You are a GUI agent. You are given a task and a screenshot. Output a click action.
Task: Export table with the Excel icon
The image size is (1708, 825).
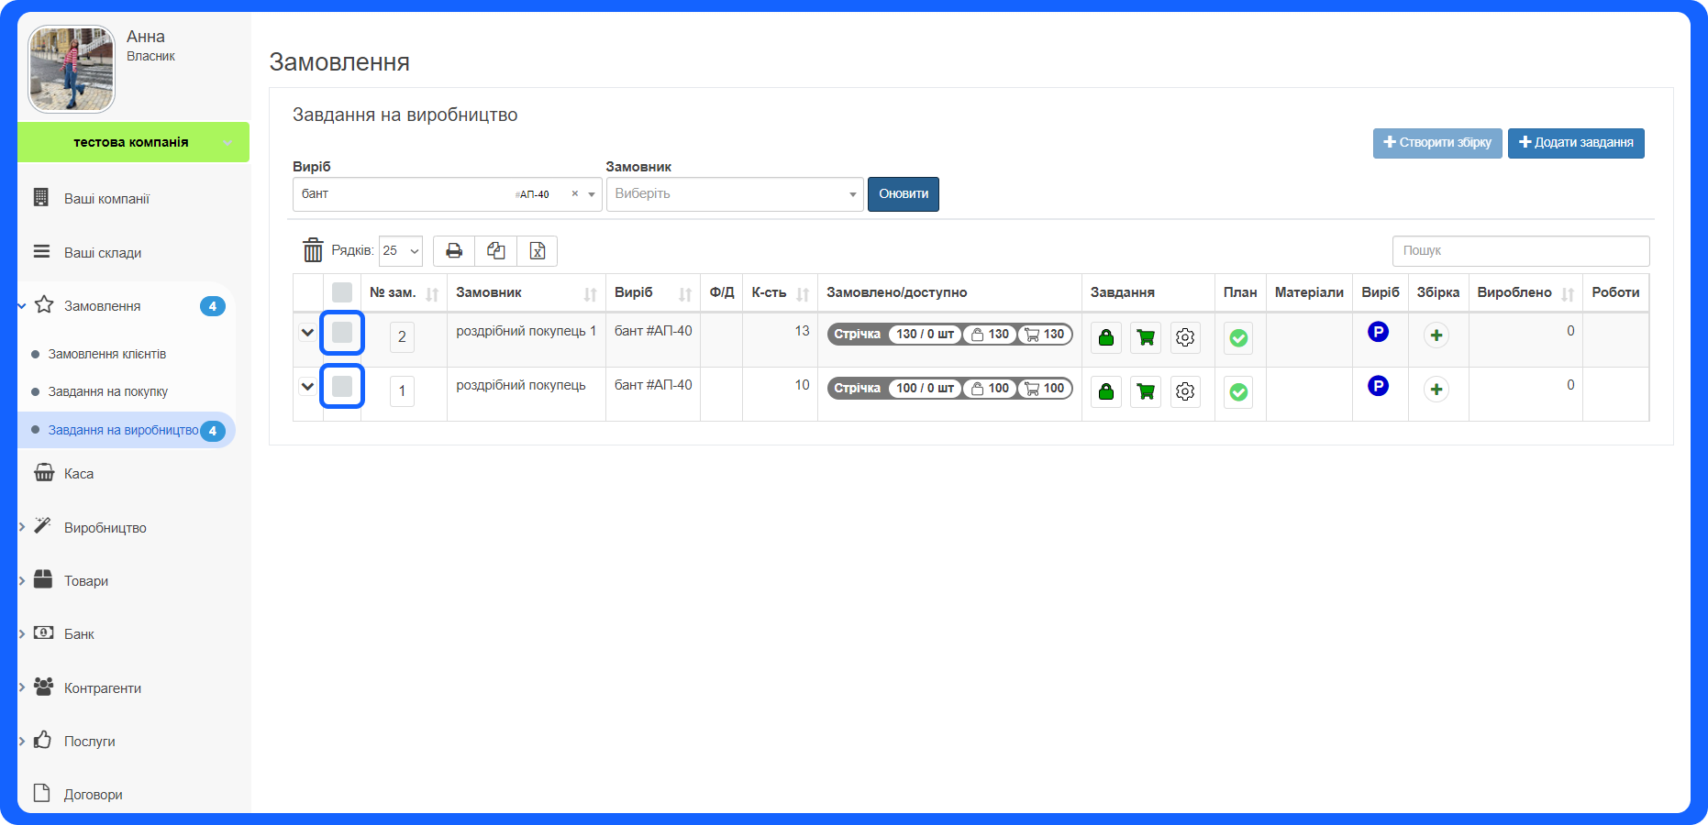click(x=538, y=251)
